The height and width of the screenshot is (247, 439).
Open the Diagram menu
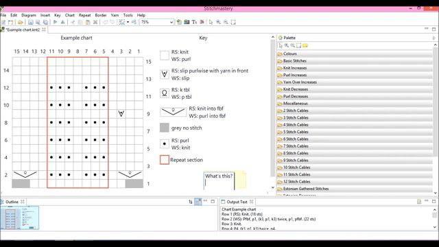tap(29, 15)
